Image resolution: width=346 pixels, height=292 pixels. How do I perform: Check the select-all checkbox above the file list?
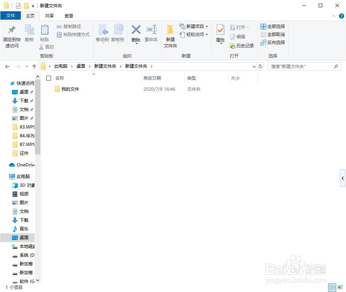pos(48,78)
